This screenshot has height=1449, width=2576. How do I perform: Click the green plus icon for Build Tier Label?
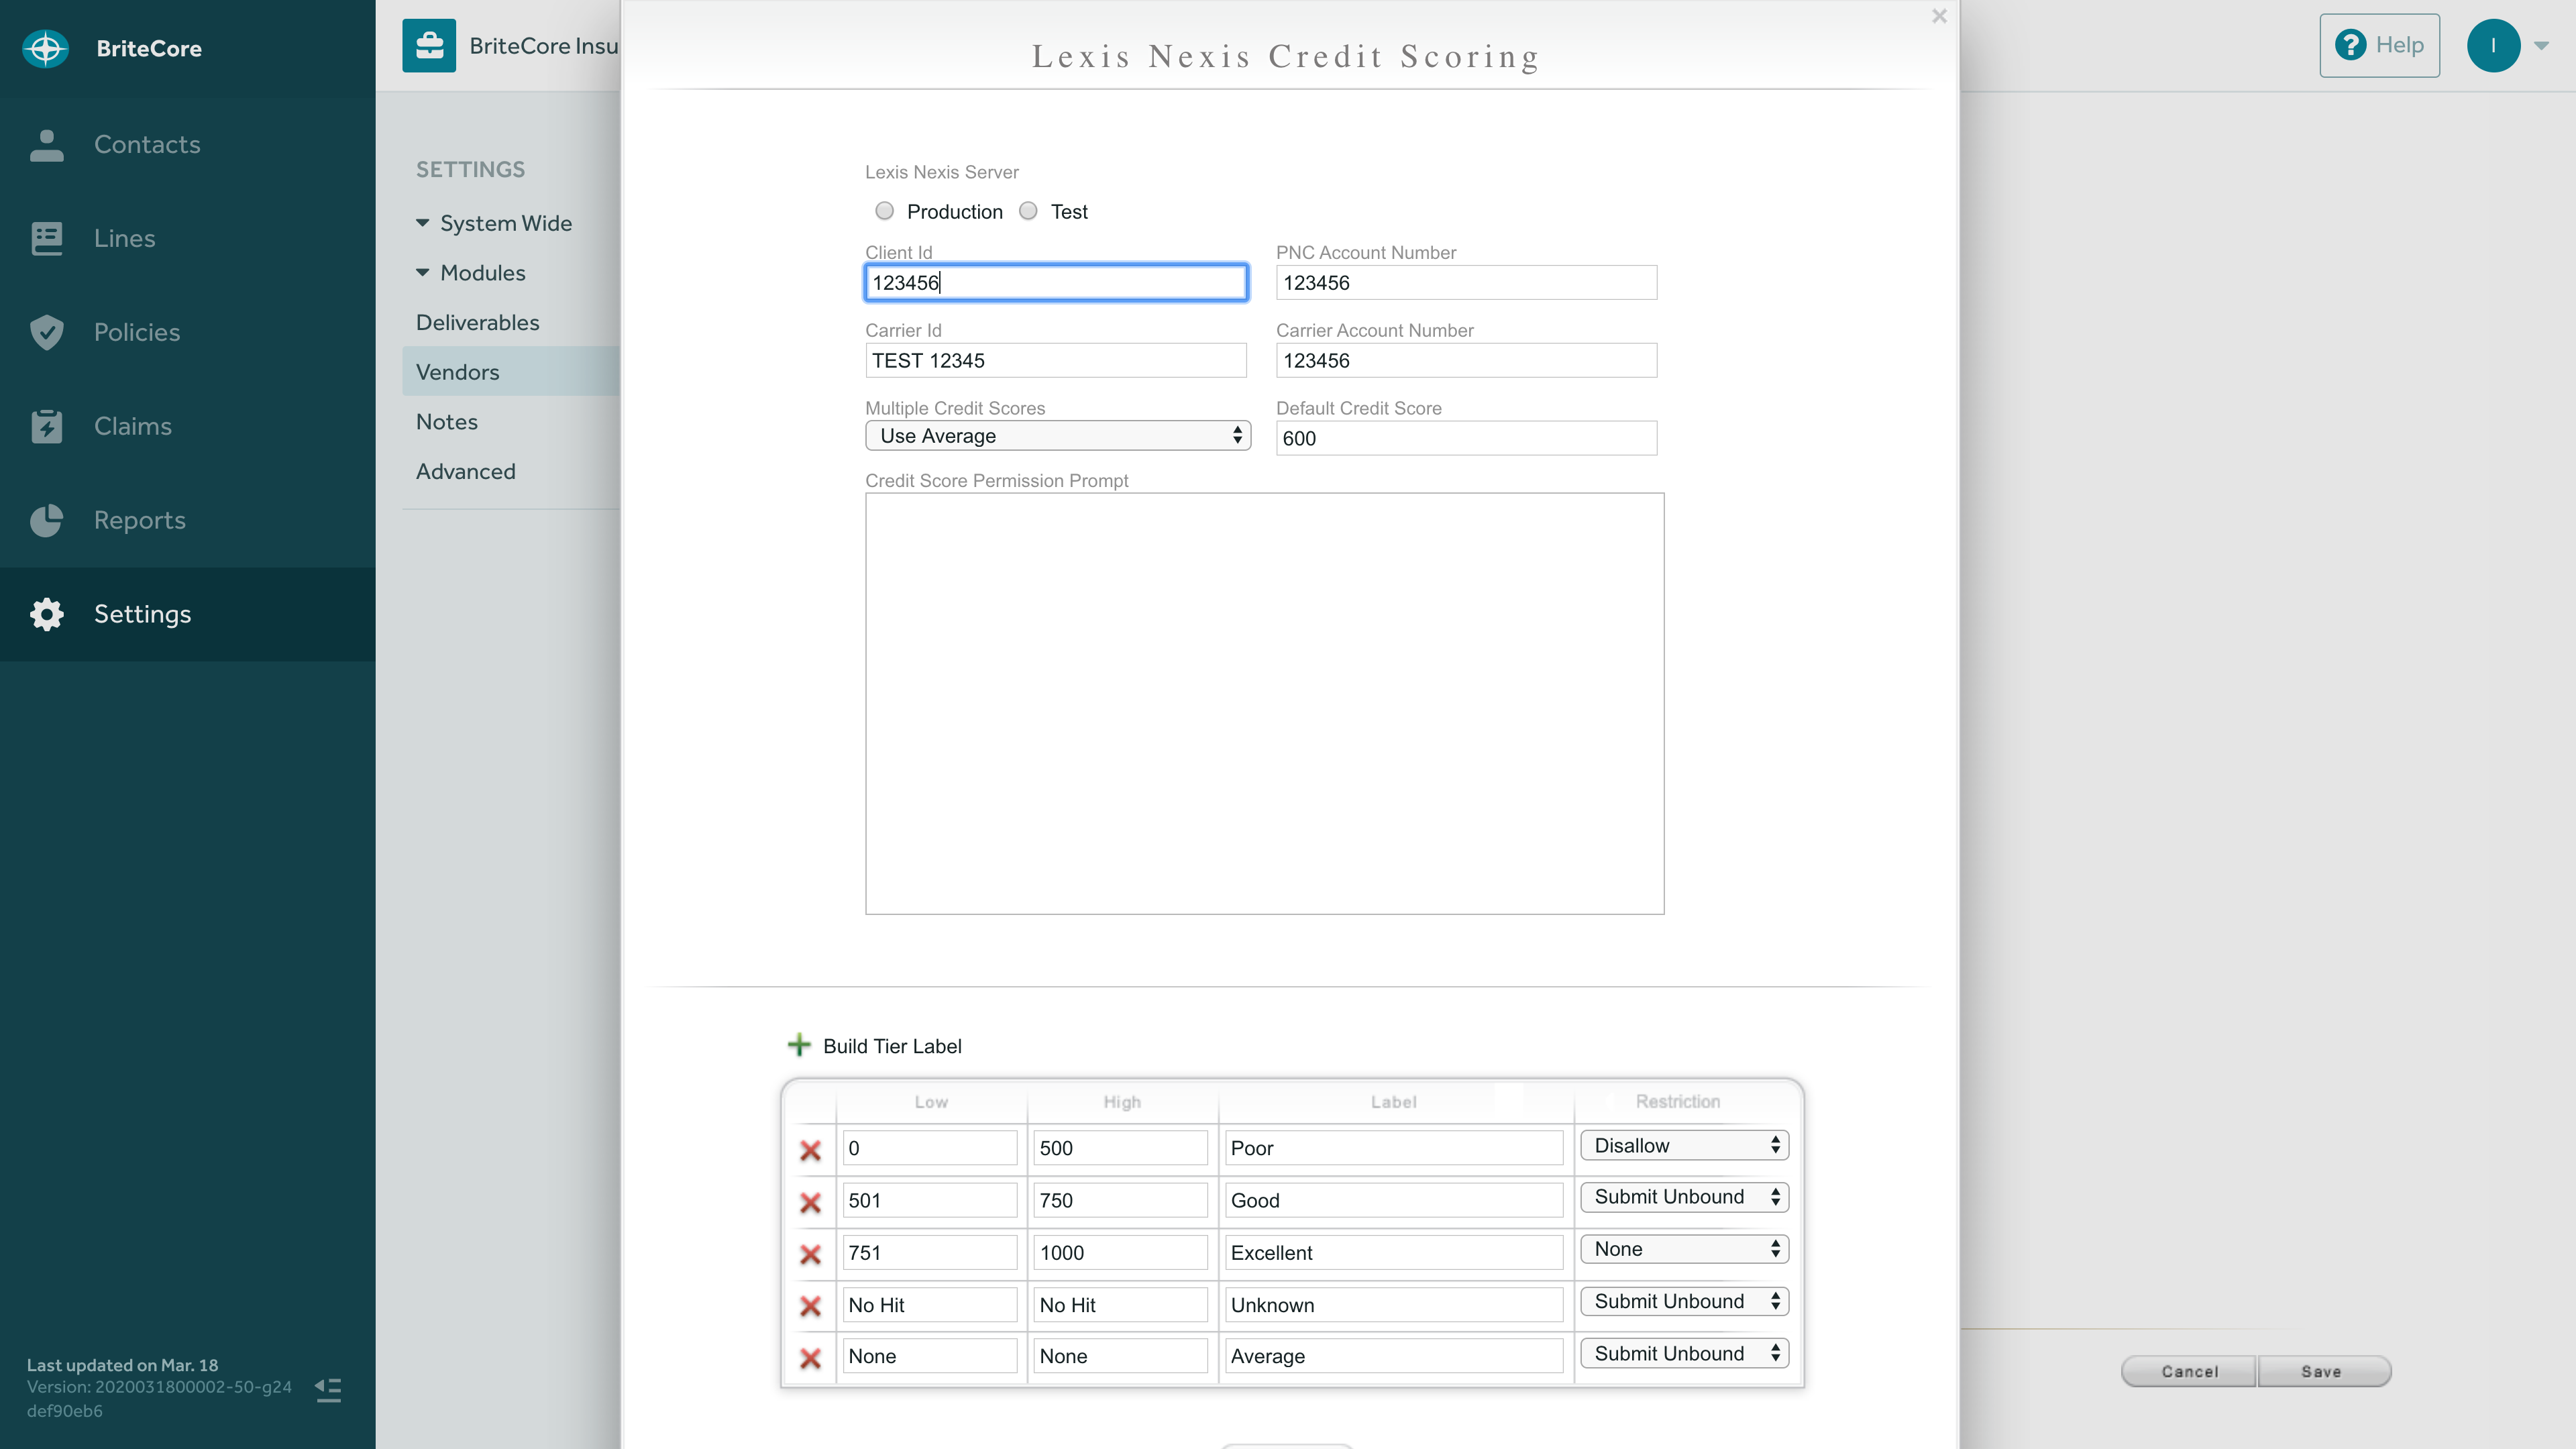pyautogui.click(x=799, y=1045)
